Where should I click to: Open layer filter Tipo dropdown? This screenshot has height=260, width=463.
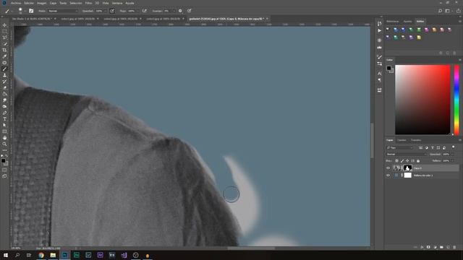[400, 147]
